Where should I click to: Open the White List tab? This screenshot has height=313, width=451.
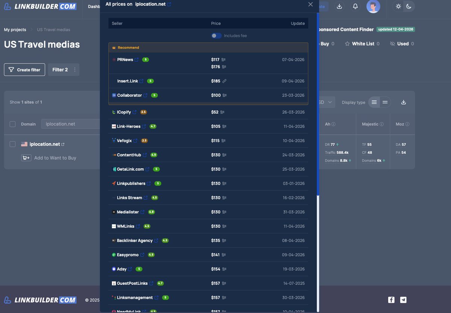tap(362, 44)
